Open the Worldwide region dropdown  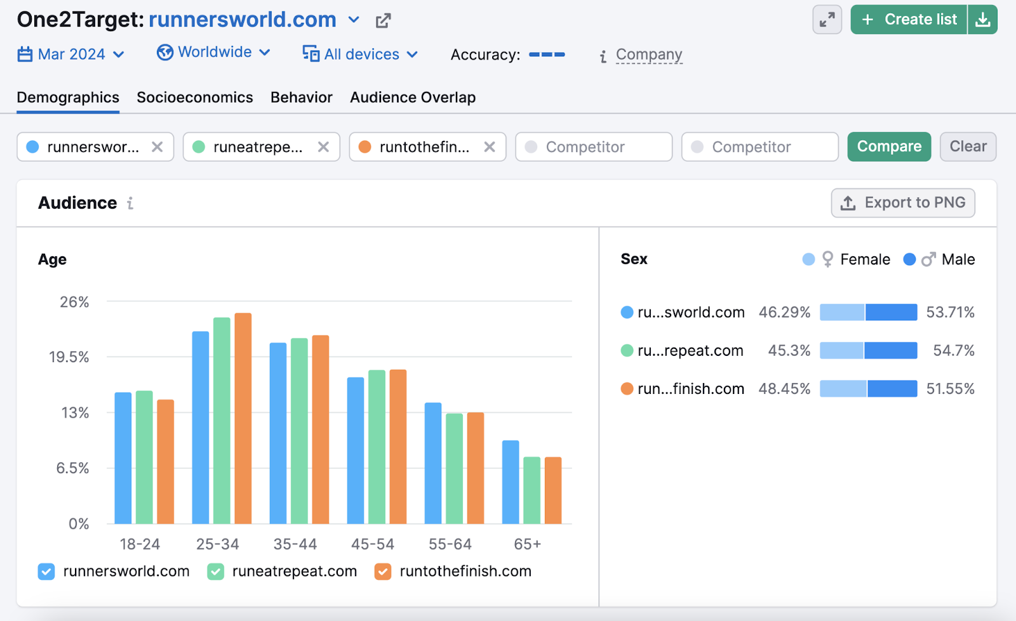[x=214, y=52]
